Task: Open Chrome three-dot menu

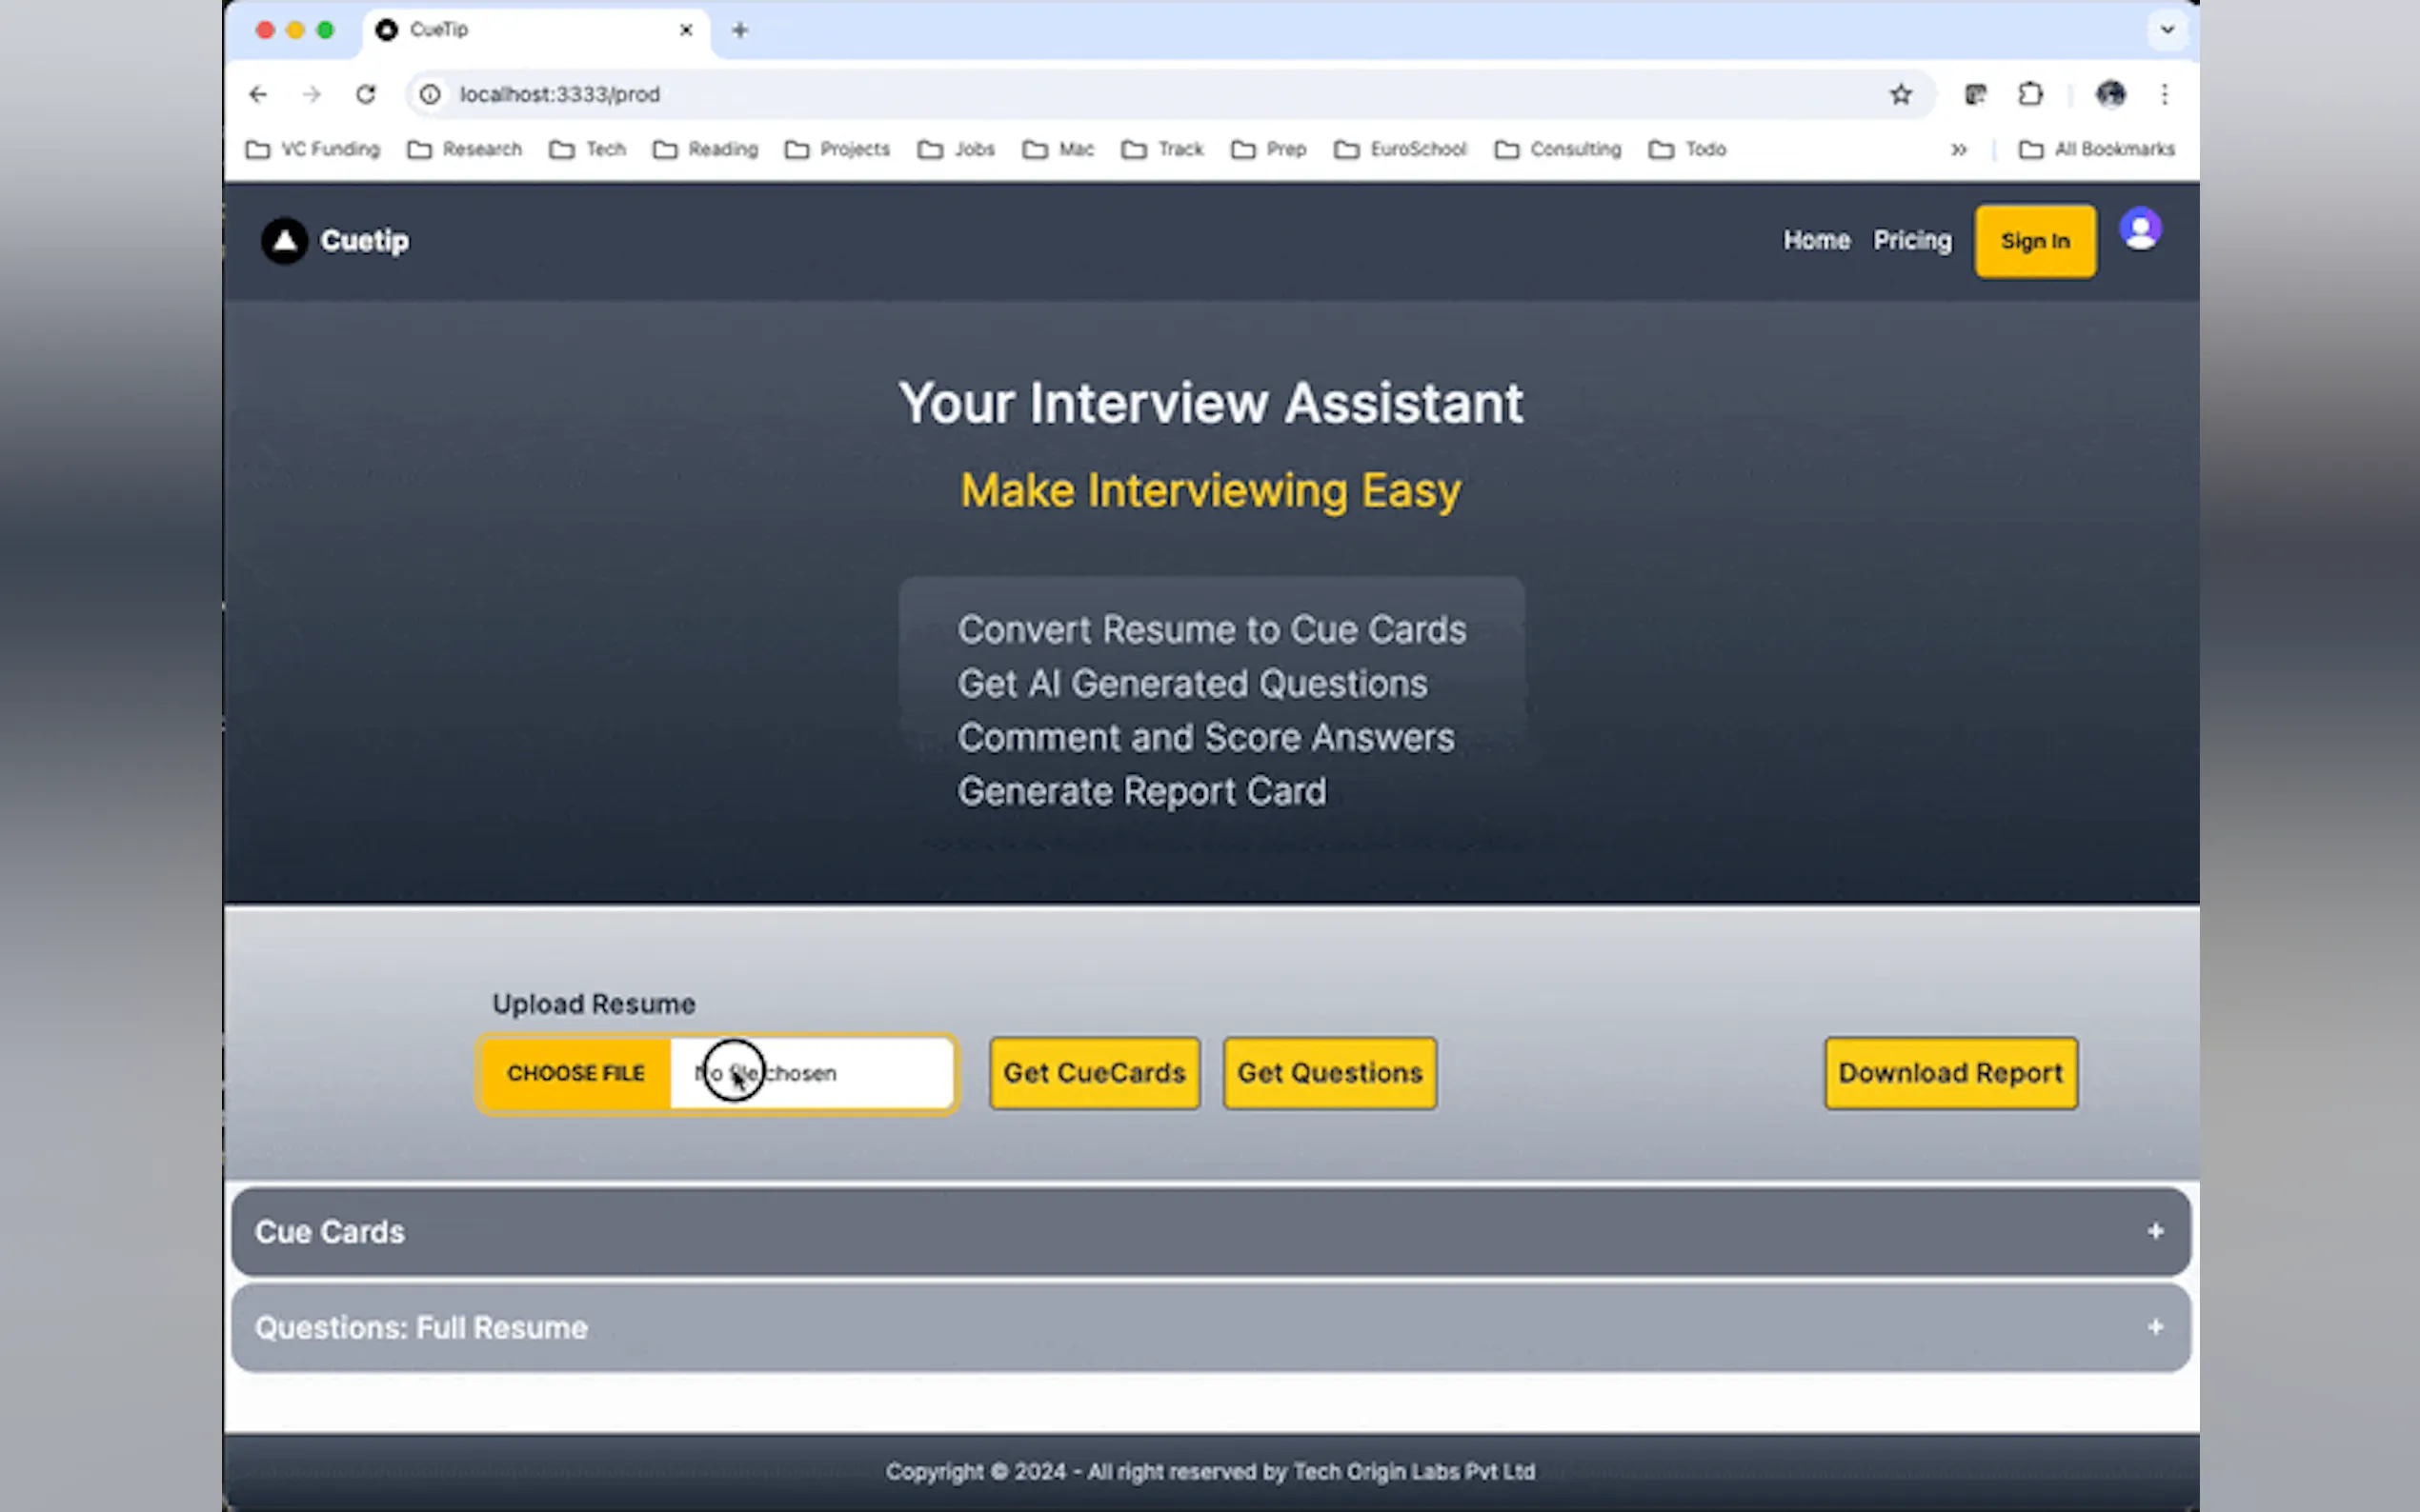Action: pos(2164,94)
